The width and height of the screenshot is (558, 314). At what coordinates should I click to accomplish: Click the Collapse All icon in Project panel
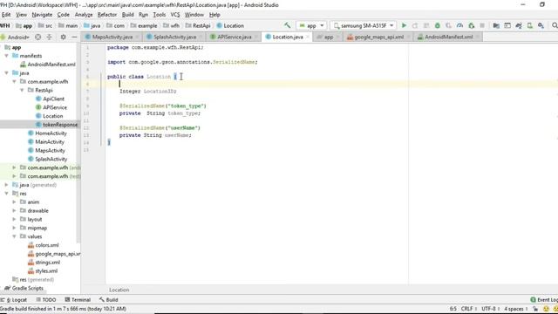pos(49,37)
